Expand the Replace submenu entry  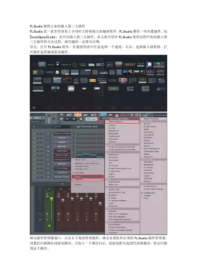tap(87, 180)
